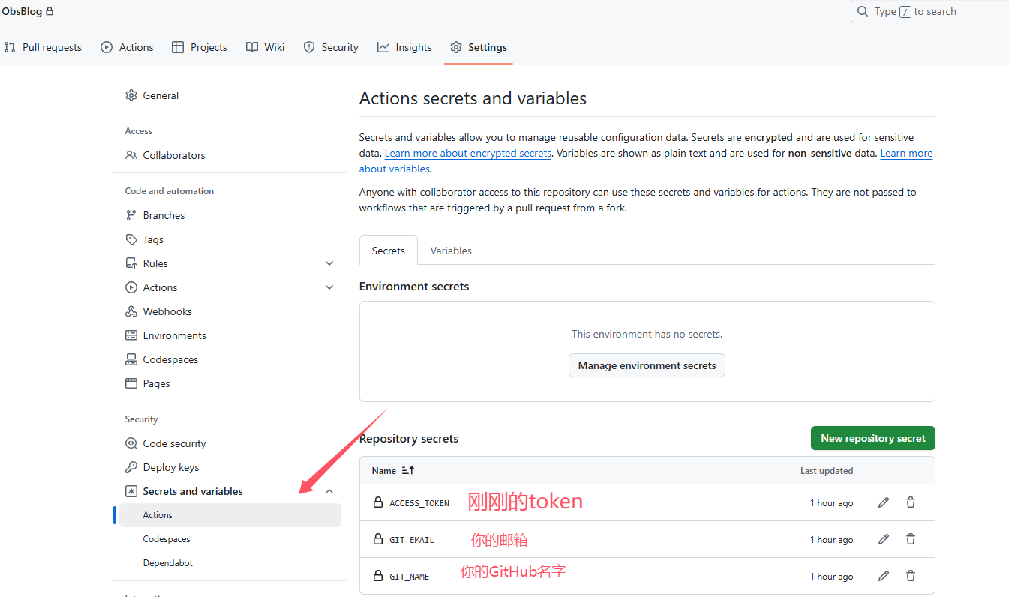Sort secrets by Name column
This screenshot has height=597, width=1009.
393,471
